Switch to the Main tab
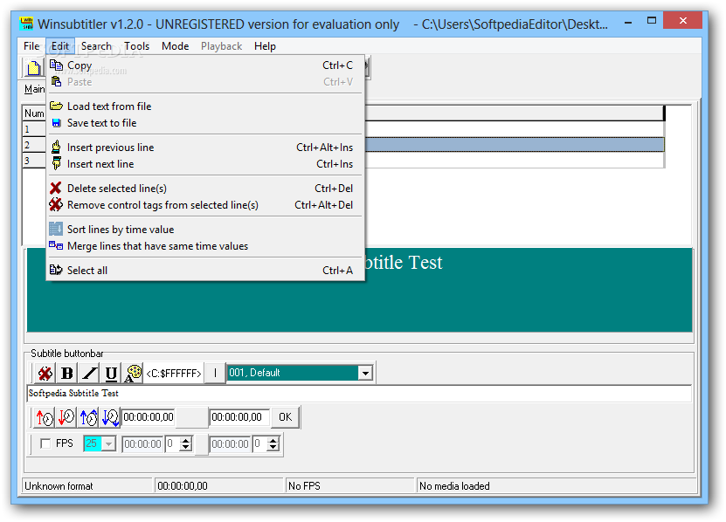Viewport: 726px width, 522px height. [35, 89]
